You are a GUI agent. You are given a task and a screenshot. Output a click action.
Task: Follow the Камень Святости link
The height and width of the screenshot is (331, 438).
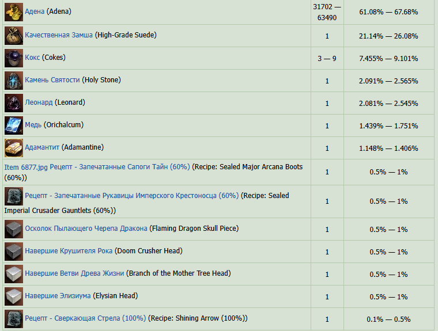(52, 80)
